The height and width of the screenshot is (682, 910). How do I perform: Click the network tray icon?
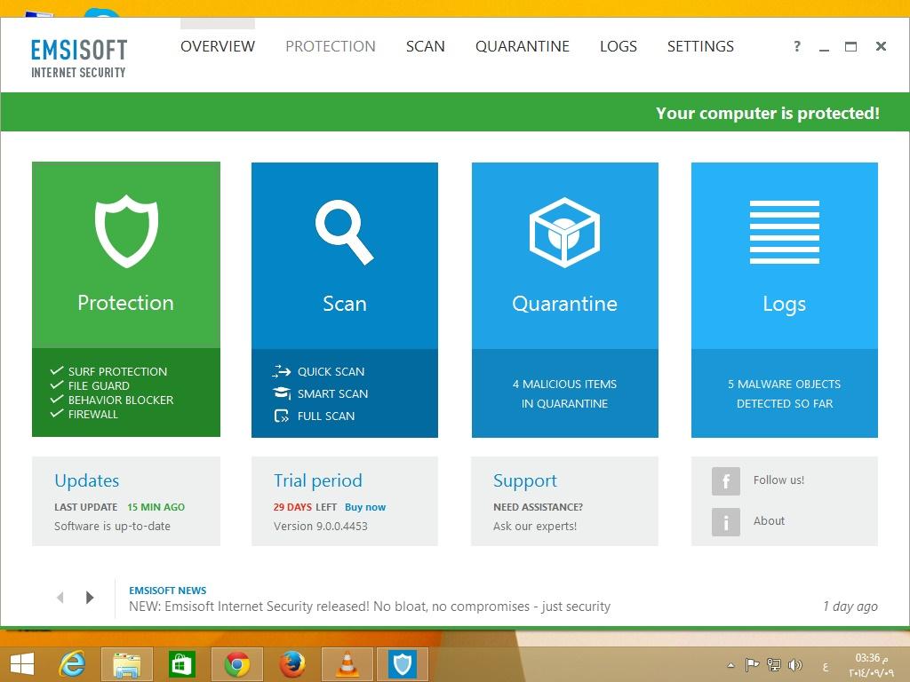pos(774,664)
